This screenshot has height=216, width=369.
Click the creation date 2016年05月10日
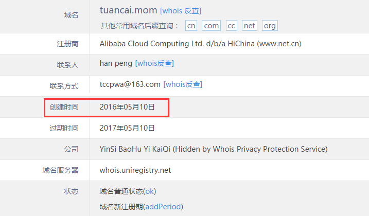click(x=127, y=107)
